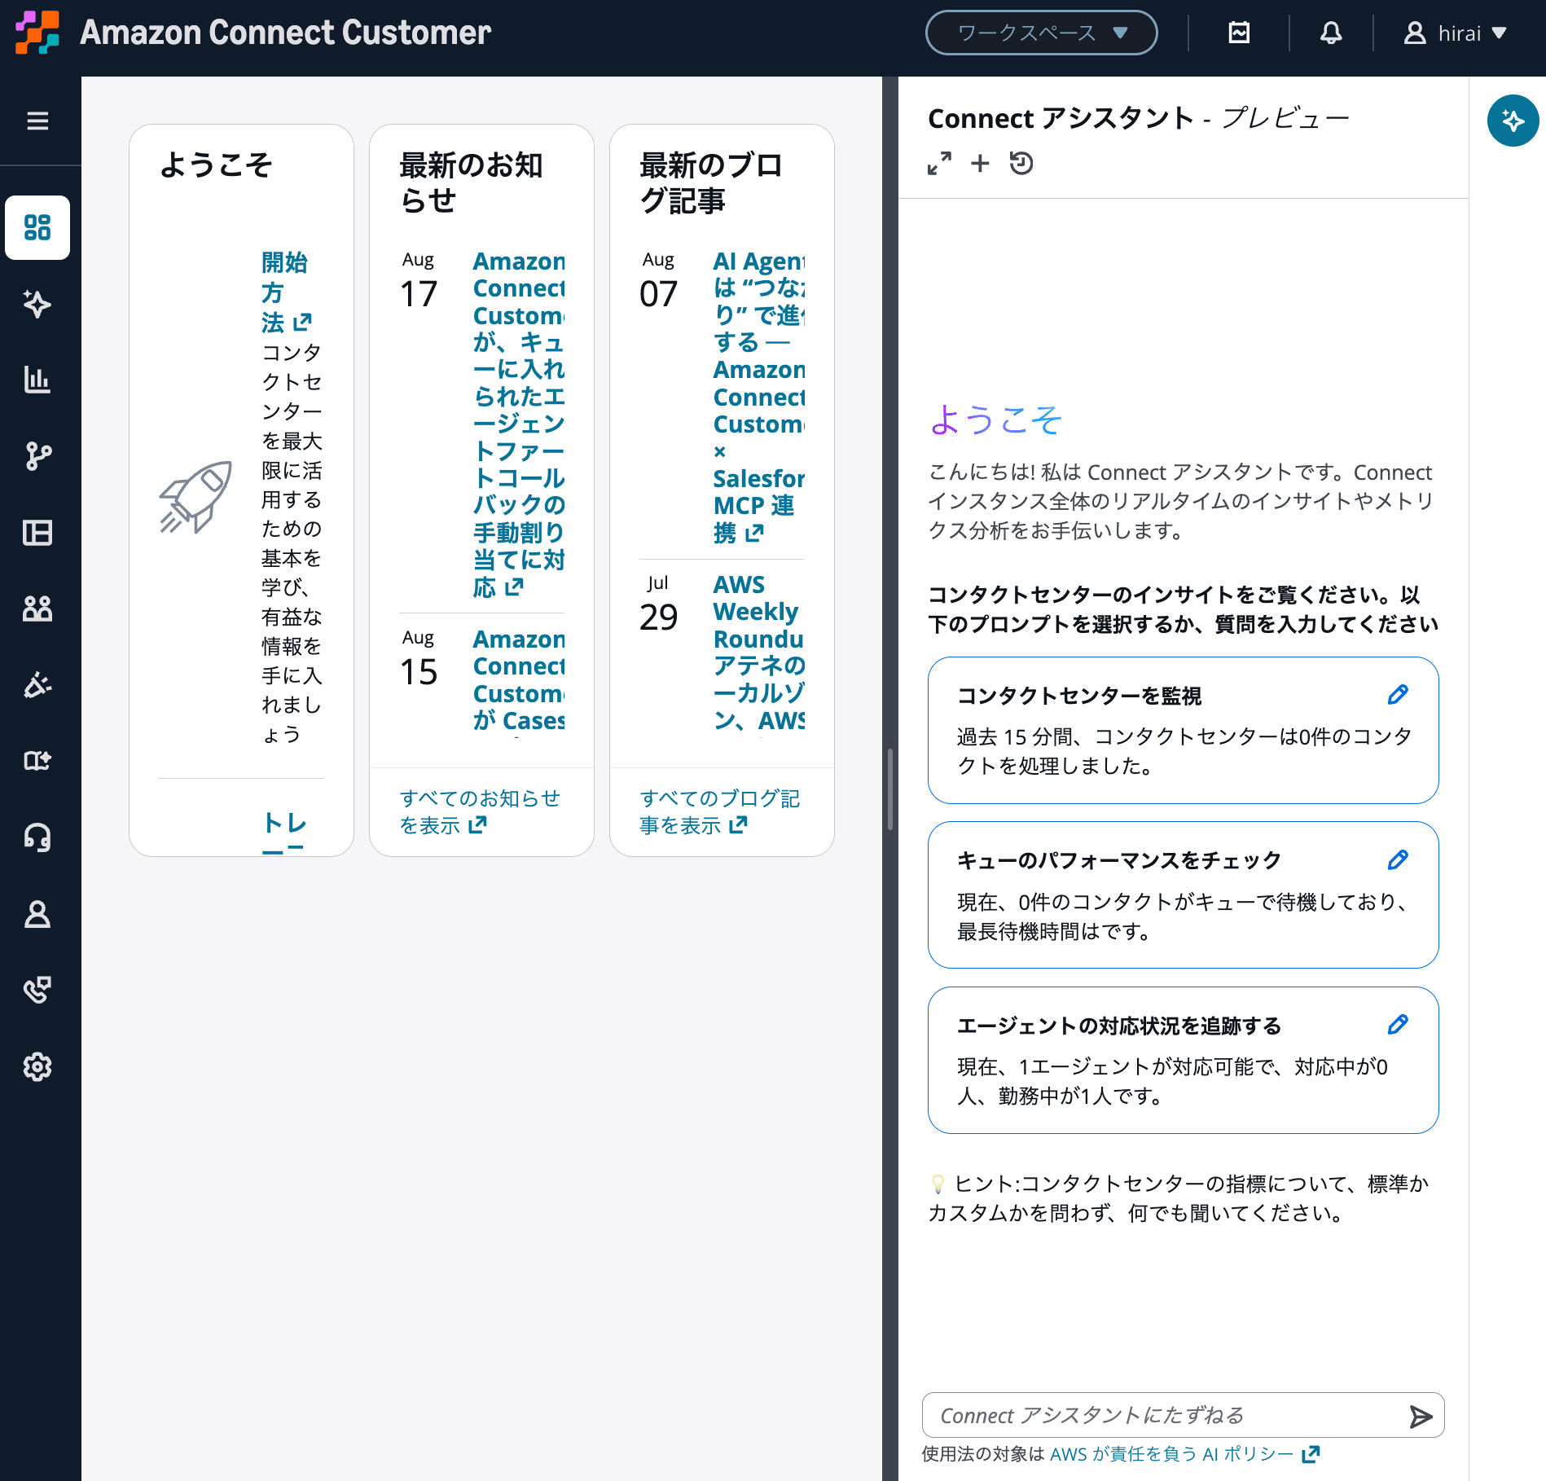Click the panel divider resize handle

pyautogui.click(x=890, y=789)
